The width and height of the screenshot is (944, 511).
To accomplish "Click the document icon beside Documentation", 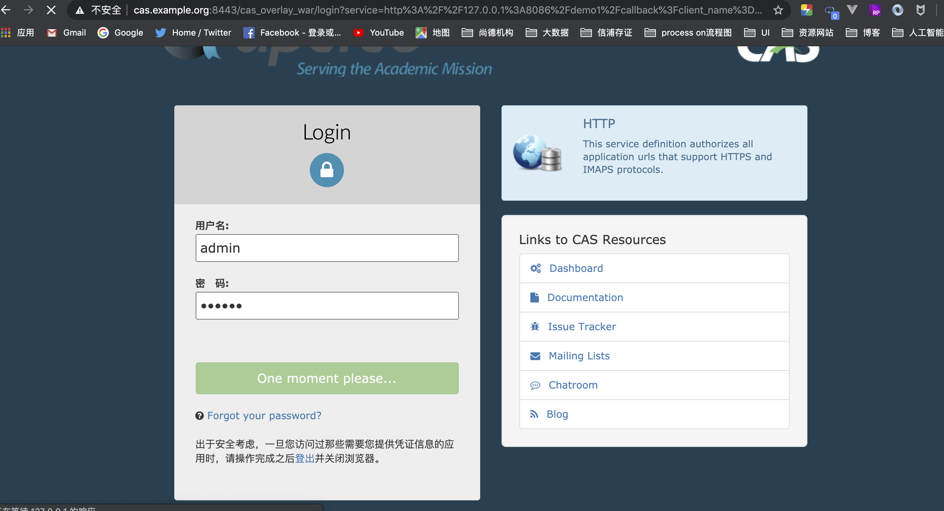I will point(535,297).
